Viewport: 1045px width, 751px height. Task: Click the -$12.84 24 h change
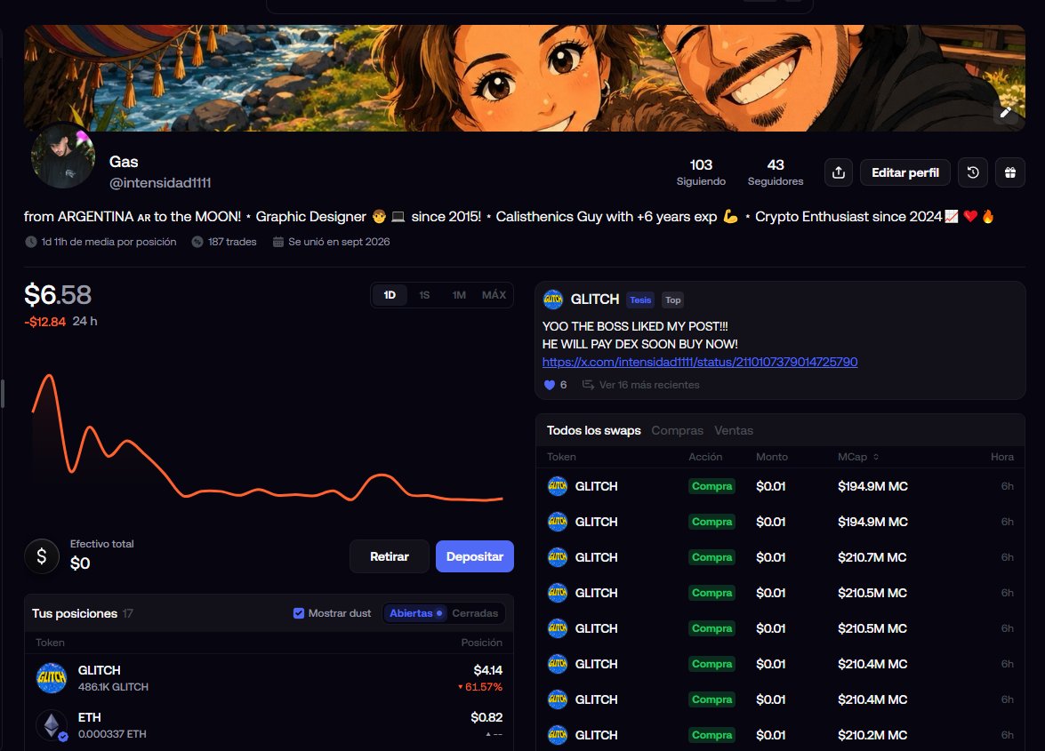(x=60, y=322)
